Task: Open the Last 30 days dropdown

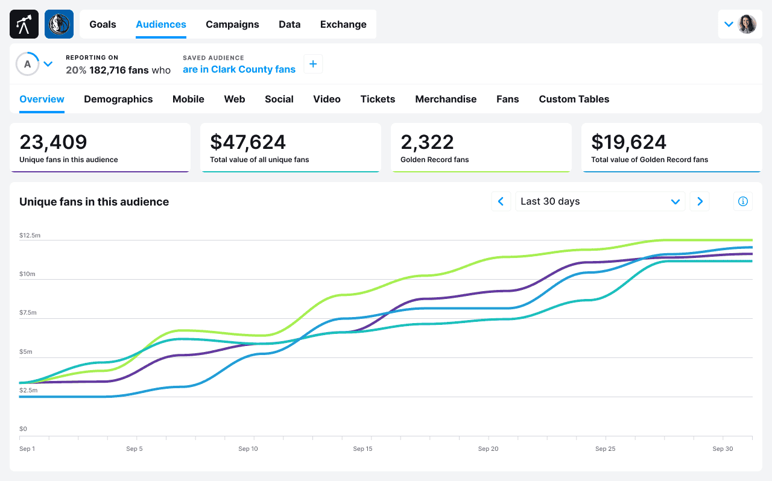Action: click(600, 201)
